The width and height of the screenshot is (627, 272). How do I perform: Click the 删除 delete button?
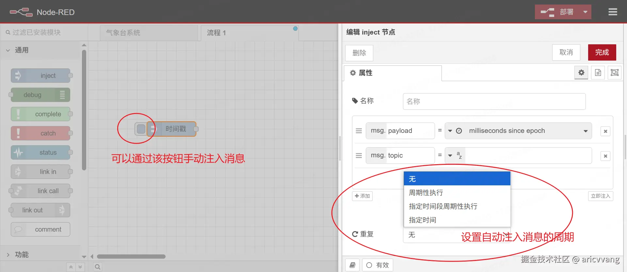coord(359,53)
